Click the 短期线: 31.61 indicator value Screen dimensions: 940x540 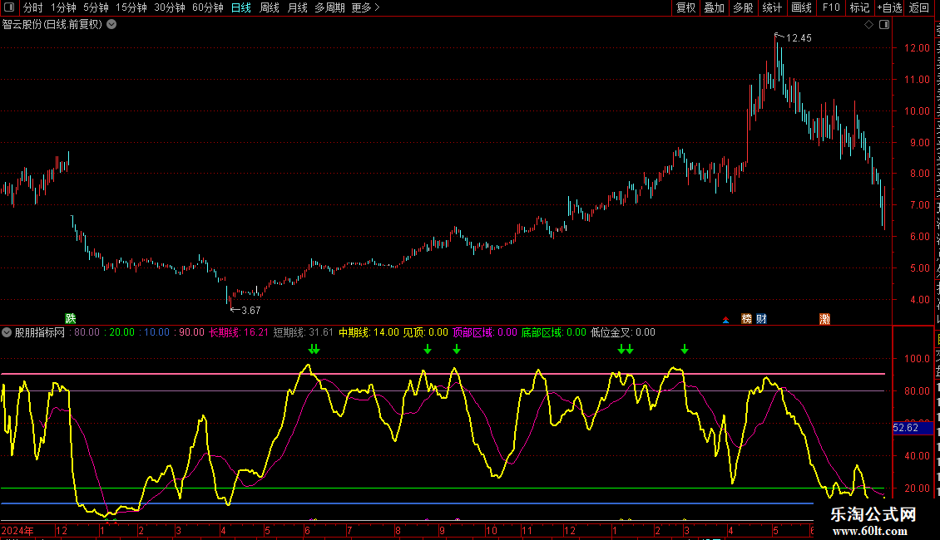[x=304, y=332]
